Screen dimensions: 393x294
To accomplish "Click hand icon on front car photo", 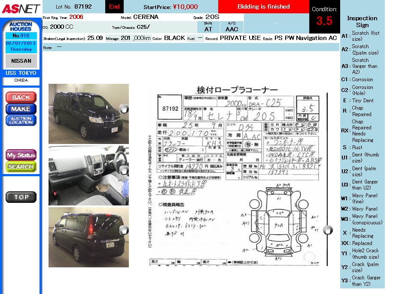I will [x=124, y=108].
